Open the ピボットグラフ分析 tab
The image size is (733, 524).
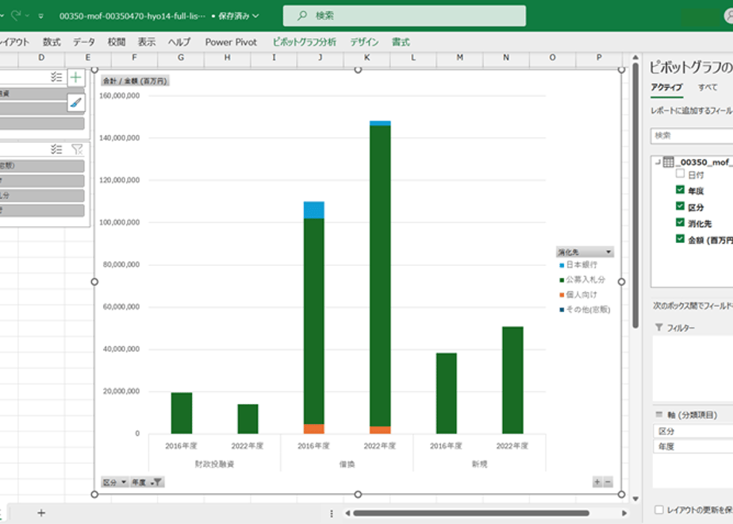(x=305, y=42)
